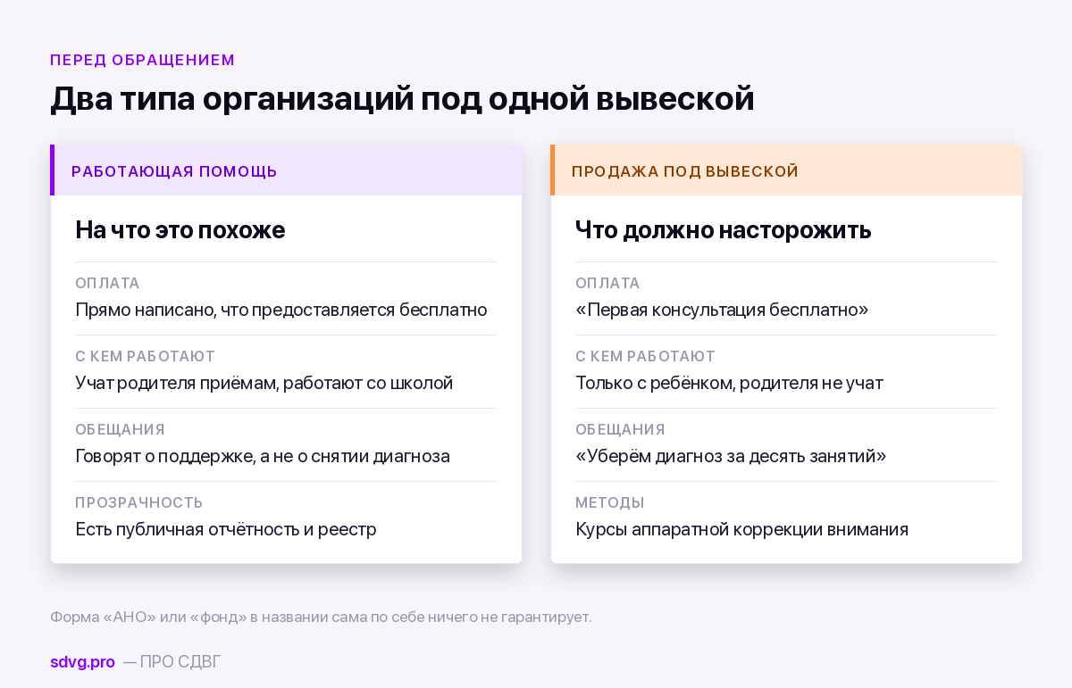
Task: Click 'ОБЕЩАНИЯ' label in the left card
Action: point(120,429)
